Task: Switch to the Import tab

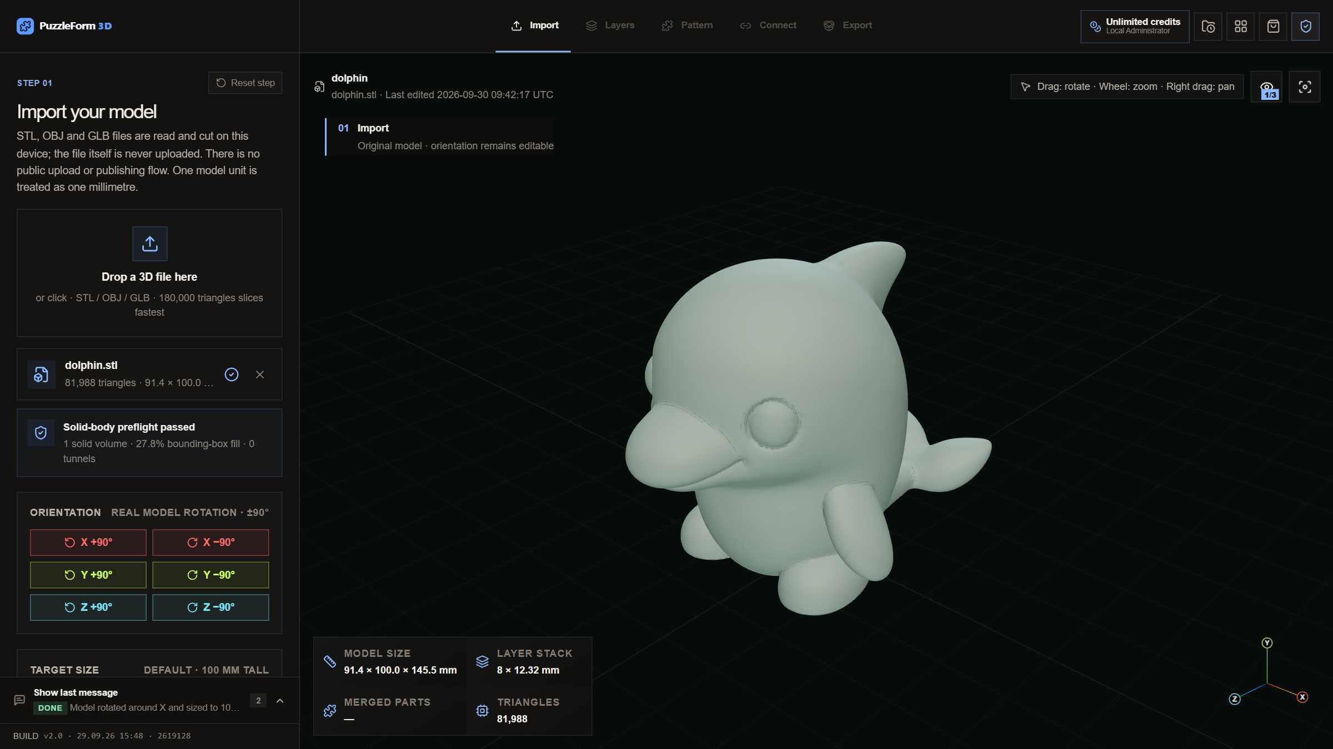Action: point(534,26)
